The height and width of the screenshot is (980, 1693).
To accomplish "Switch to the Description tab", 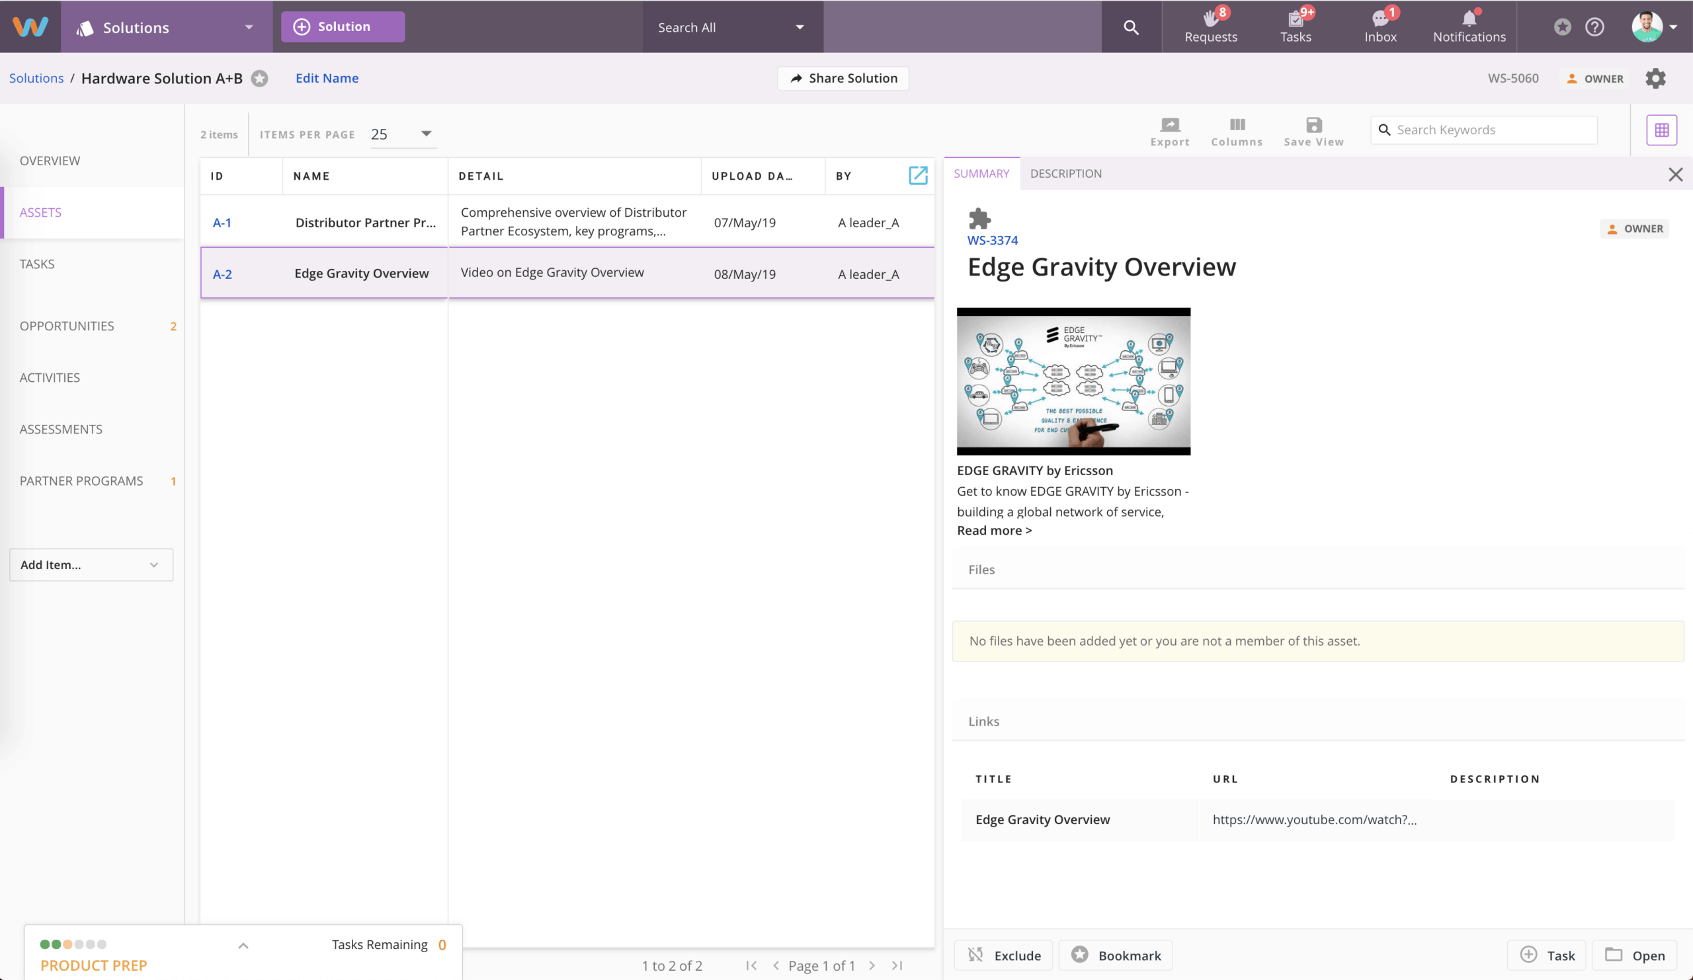I will tap(1065, 173).
